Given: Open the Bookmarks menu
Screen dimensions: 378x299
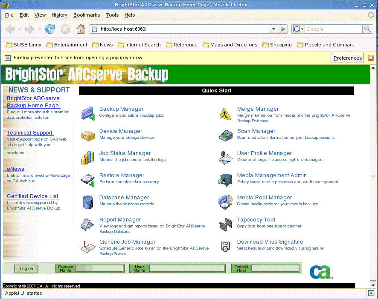Looking at the screenshot, I should click(x=87, y=15).
